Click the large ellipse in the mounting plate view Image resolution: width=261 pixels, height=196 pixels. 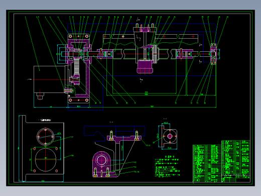point(46,160)
